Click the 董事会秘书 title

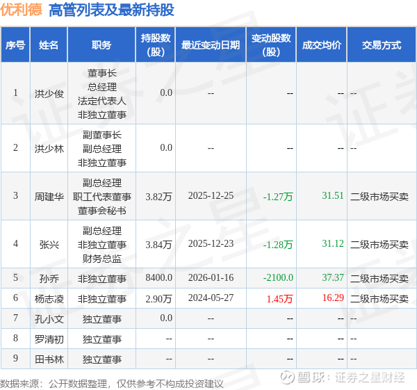[102, 211]
